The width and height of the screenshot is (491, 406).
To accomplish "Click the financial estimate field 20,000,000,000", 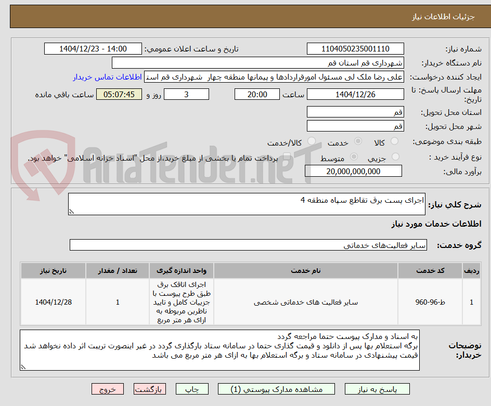I will 353,171.
